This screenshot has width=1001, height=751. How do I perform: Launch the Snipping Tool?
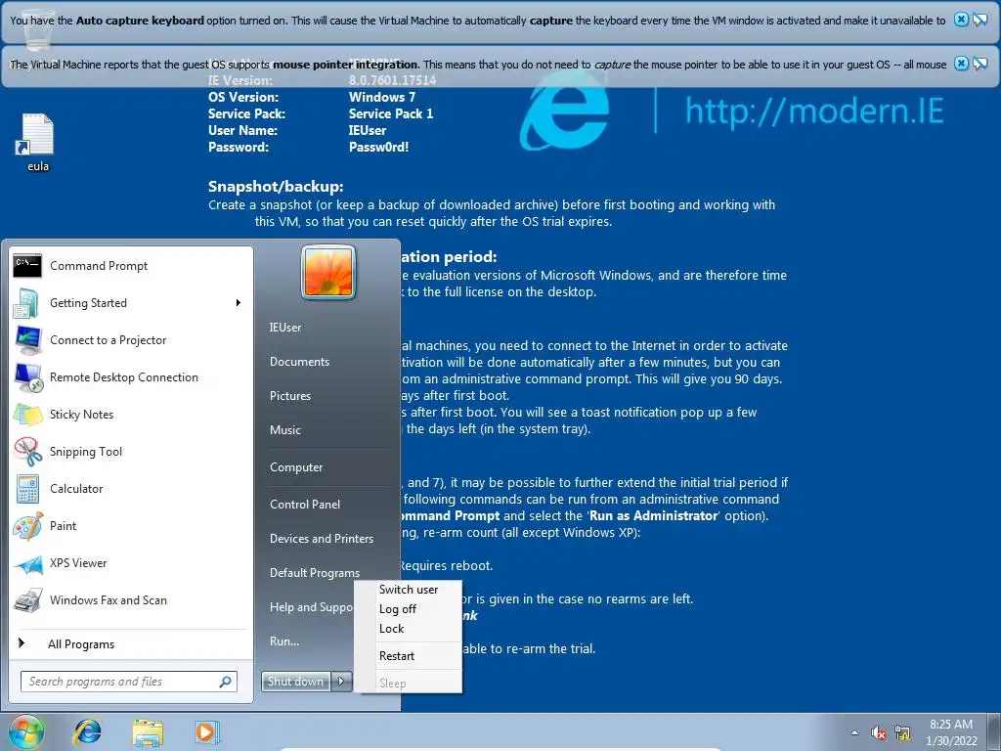(131, 451)
